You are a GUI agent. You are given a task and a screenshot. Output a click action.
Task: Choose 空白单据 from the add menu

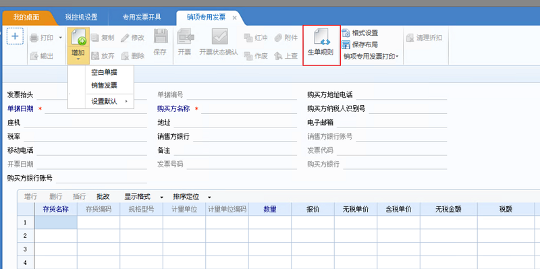(x=104, y=72)
